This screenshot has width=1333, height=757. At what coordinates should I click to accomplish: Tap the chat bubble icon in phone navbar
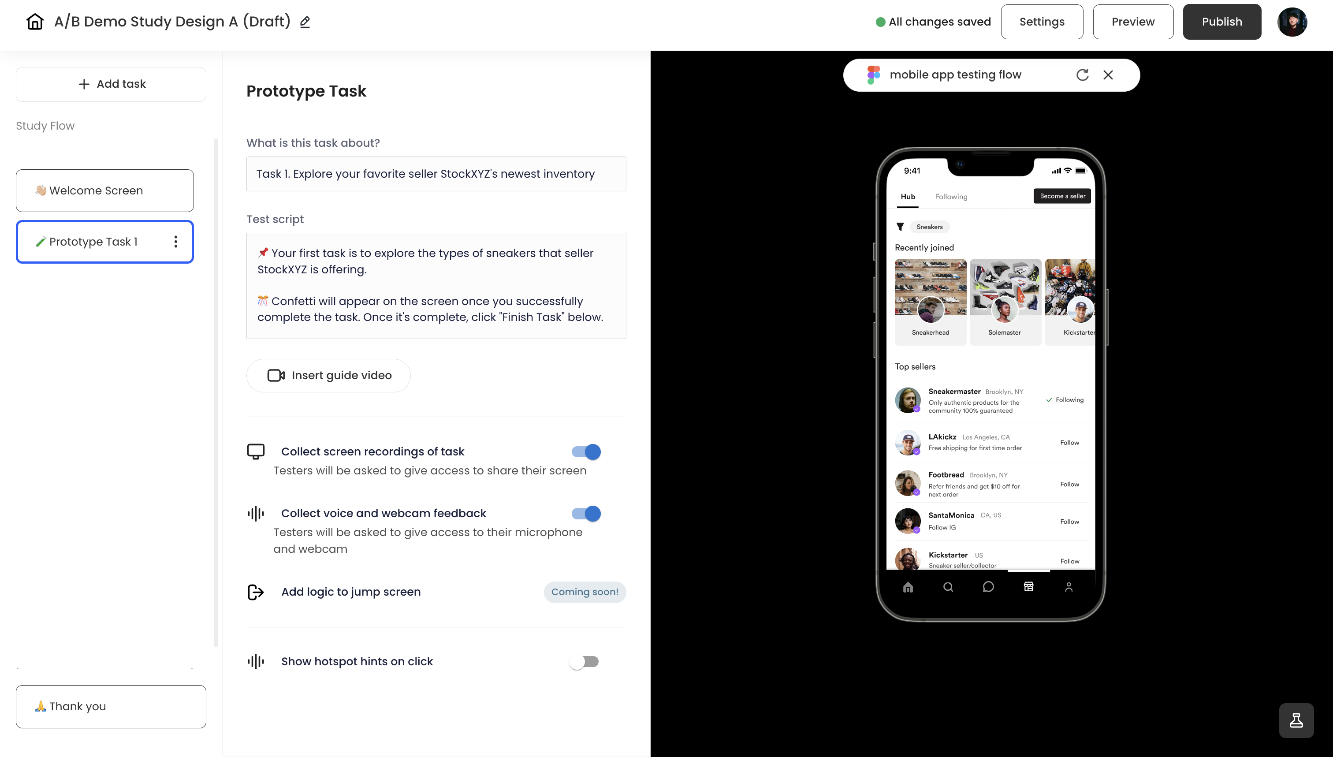pos(988,587)
